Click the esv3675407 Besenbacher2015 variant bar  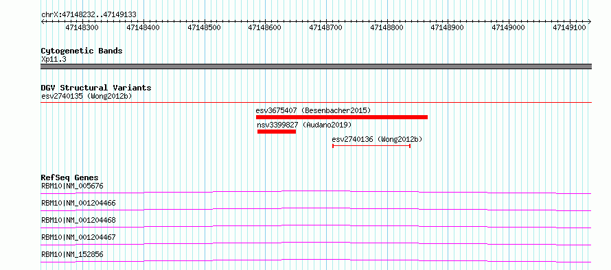point(342,117)
